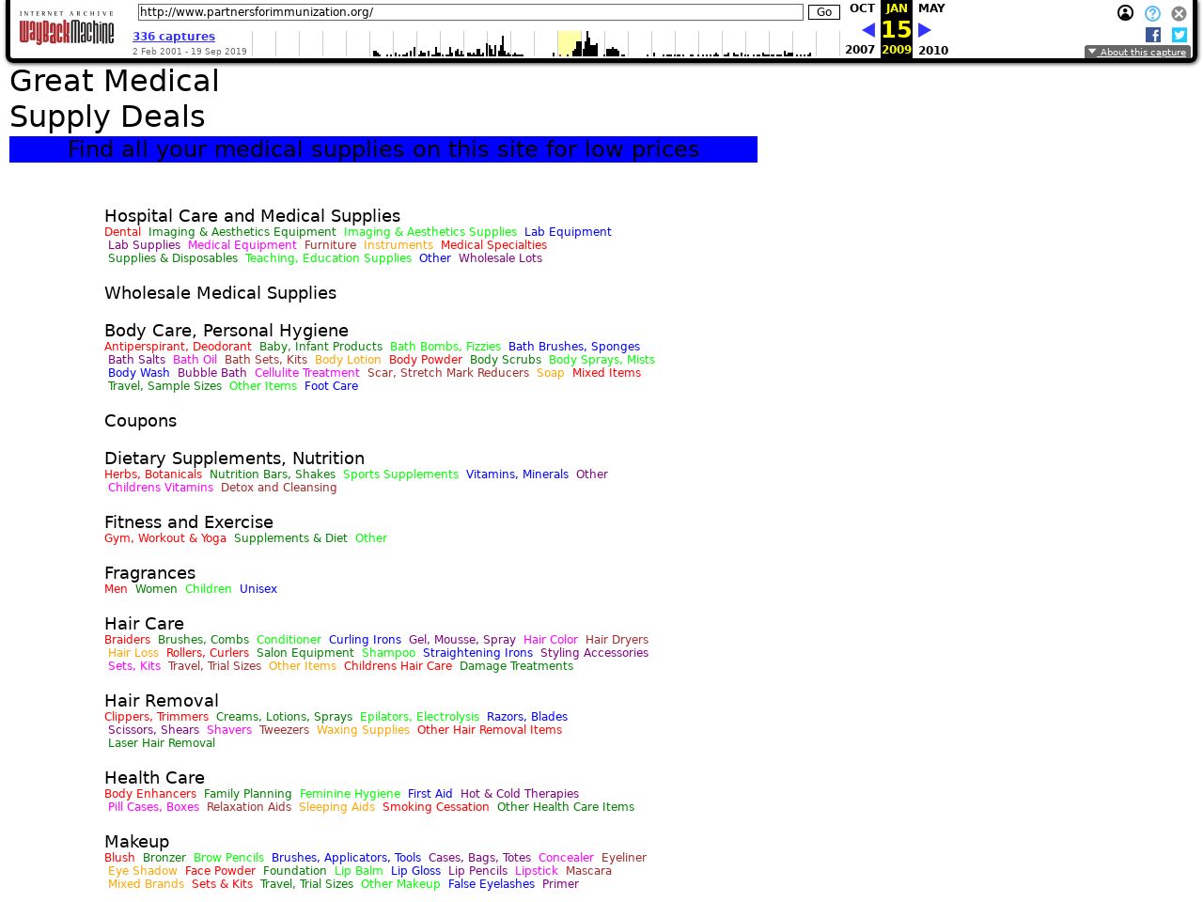Screen dimensions: 1203x902
Task: Go to the previous capture arrow
Action: pyautogui.click(x=867, y=30)
